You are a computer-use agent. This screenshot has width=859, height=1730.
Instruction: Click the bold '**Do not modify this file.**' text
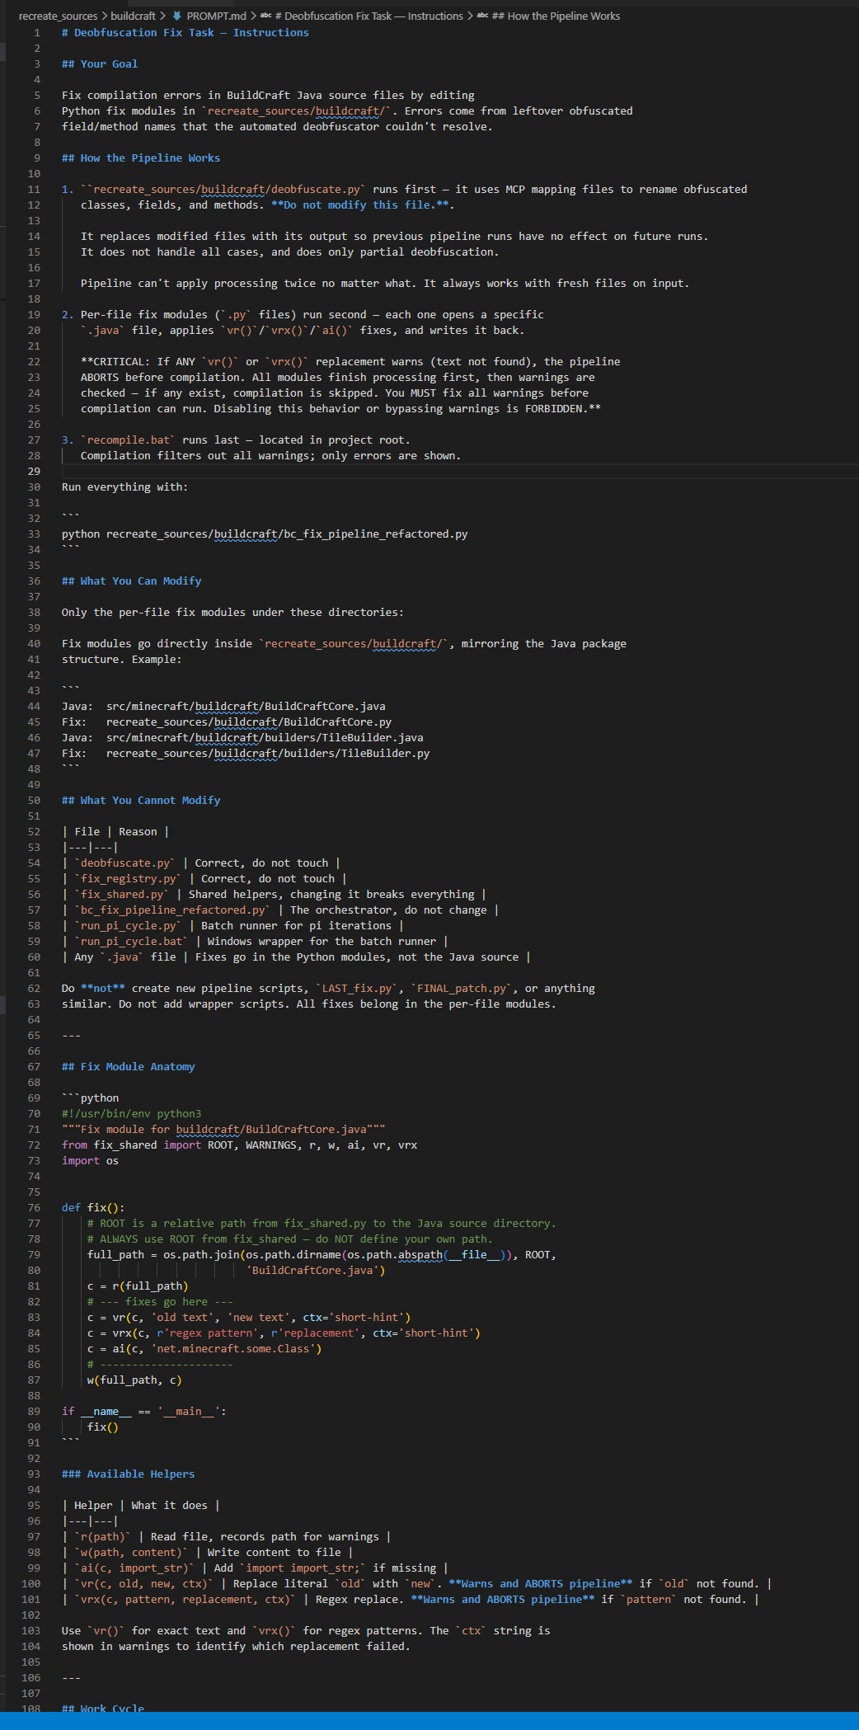[360, 205]
